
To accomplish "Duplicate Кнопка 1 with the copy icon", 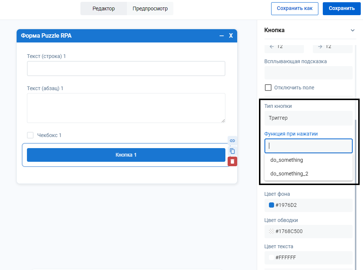I will [x=232, y=151].
